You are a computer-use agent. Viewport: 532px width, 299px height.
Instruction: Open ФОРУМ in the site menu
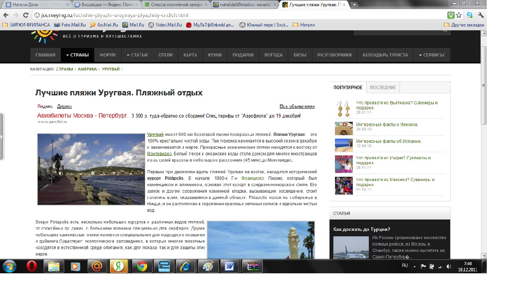pos(107,55)
